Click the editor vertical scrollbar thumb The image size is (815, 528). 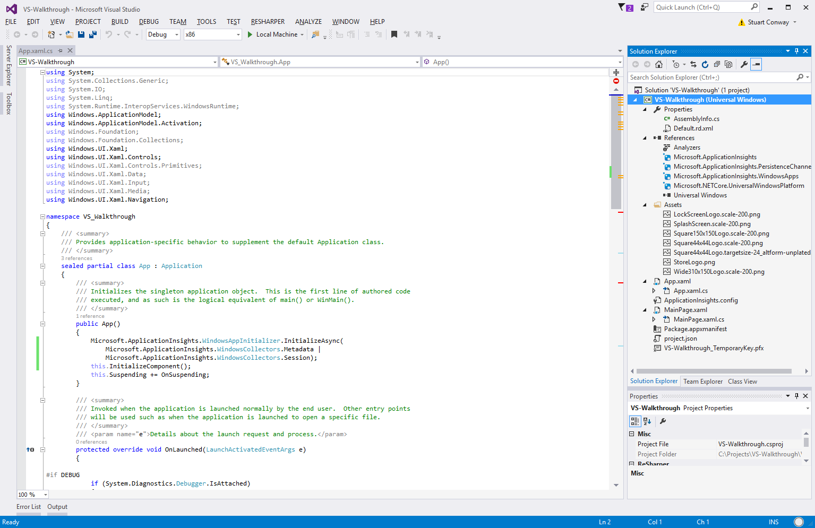coord(616,152)
